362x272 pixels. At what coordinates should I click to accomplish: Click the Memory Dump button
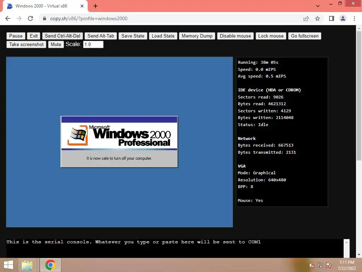pyautogui.click(x=197, y=36)
